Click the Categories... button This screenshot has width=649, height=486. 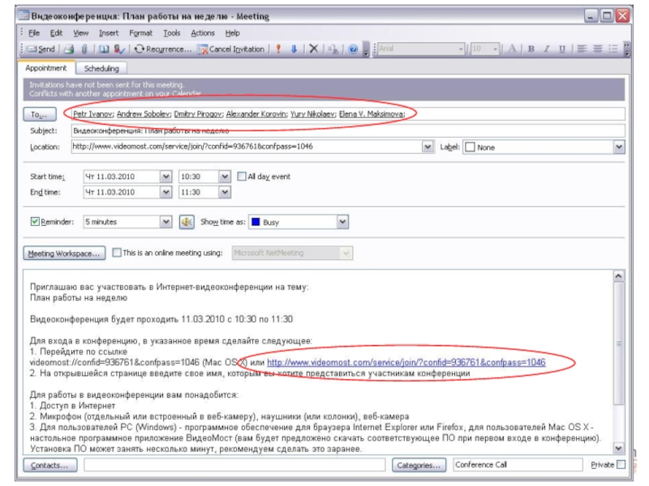[419, 465]
